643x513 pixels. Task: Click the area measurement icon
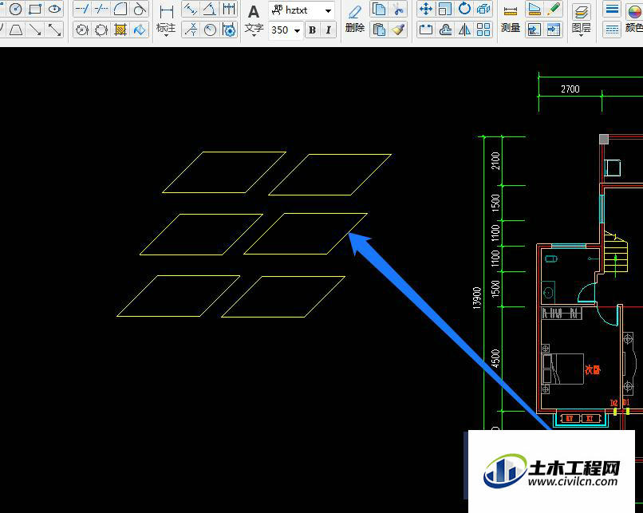coord(534,9)
